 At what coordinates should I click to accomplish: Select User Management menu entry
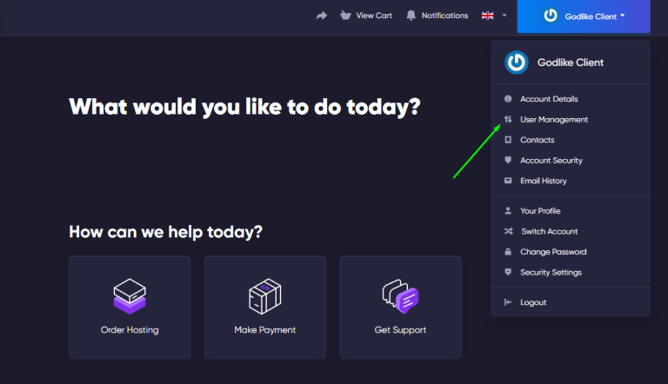pyautogui.click(x=553, y=120)
